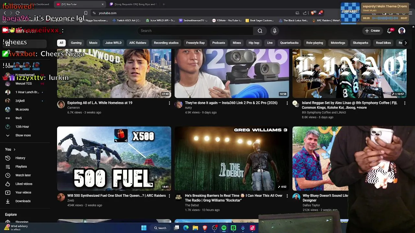The width and height of the screenshot is (415, 233).
Task: Open the 500 FUEL ARC Raiders thumbnail
Action: coord(114,158)
